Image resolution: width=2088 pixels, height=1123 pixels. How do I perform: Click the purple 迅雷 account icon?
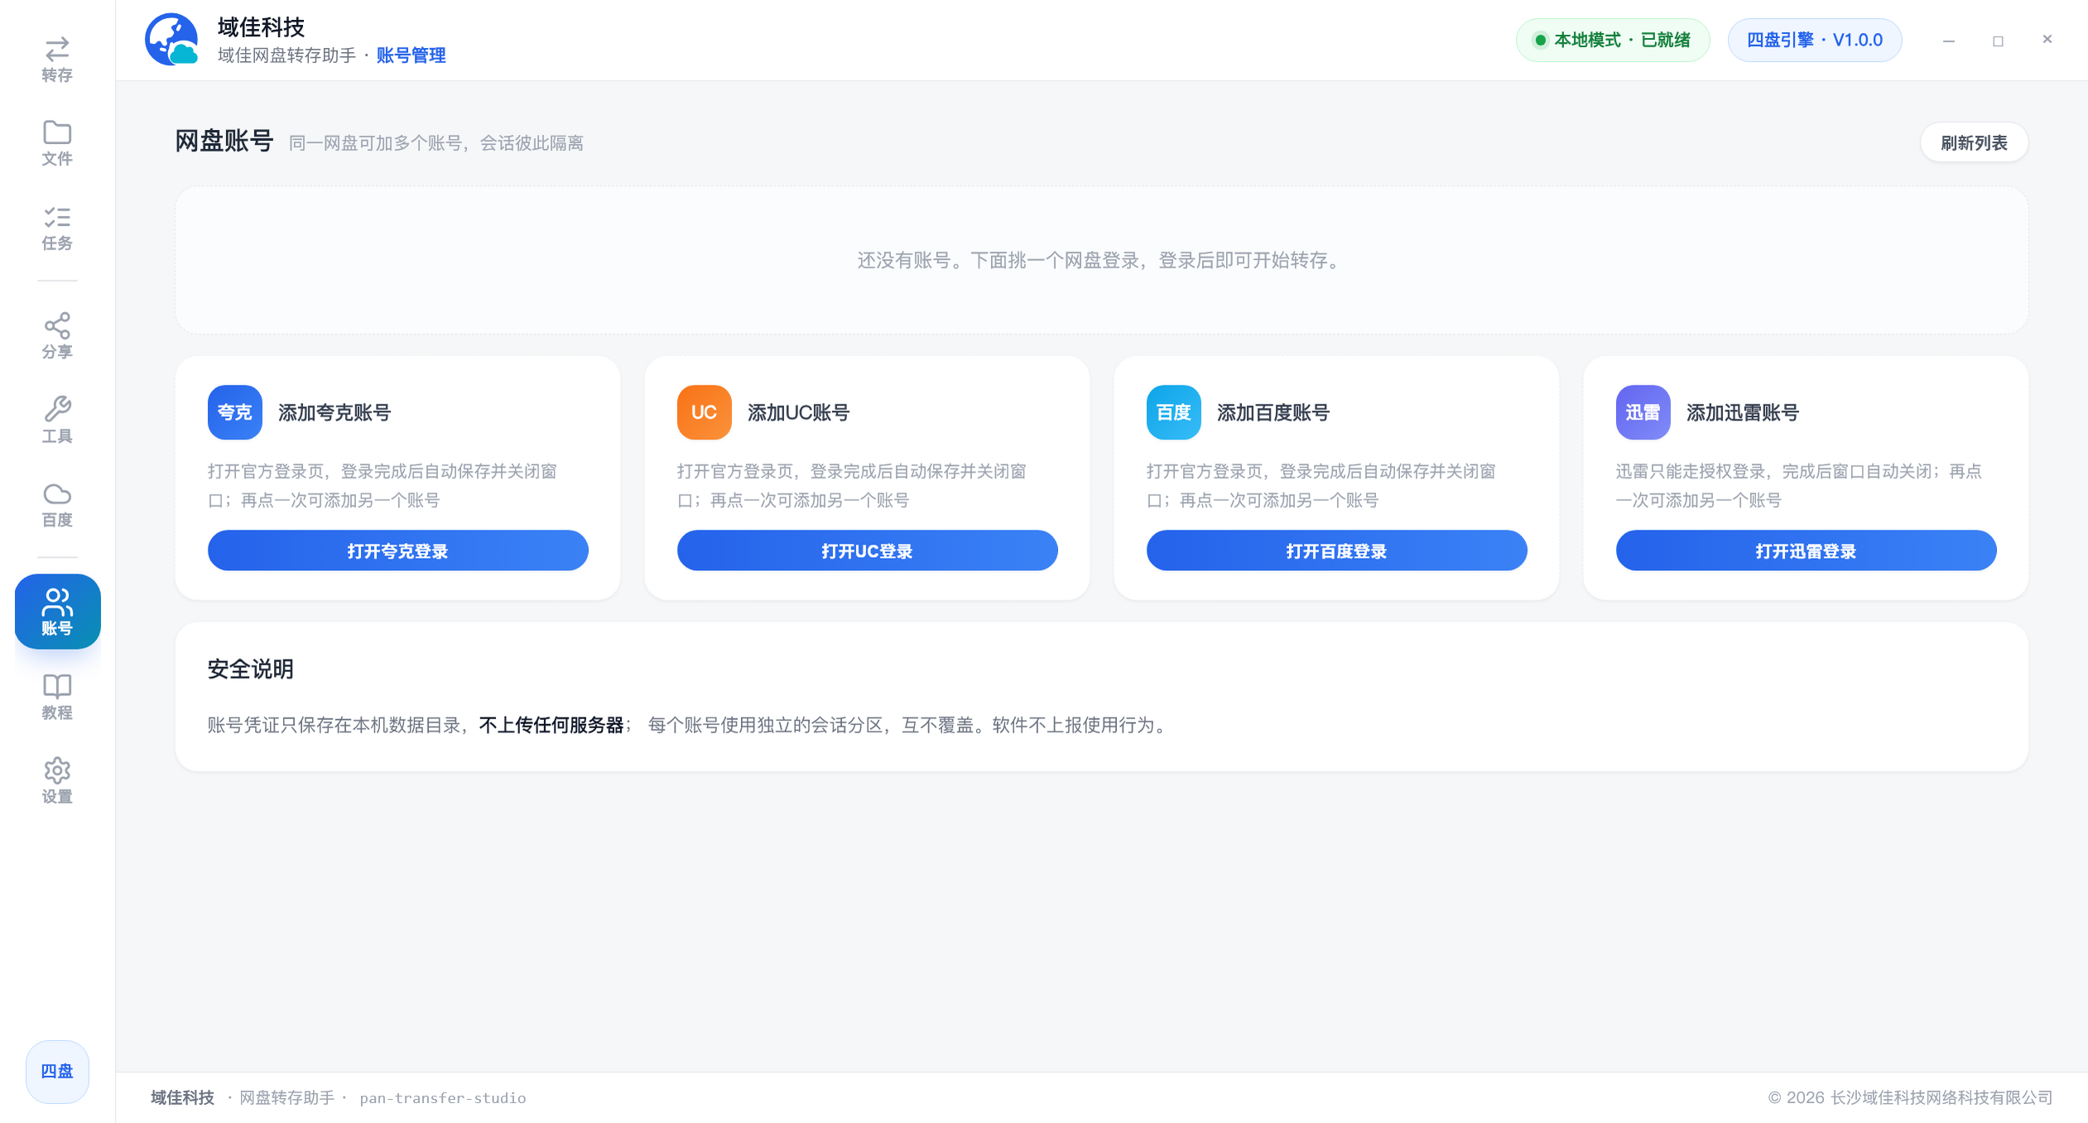click(1643, 412)
